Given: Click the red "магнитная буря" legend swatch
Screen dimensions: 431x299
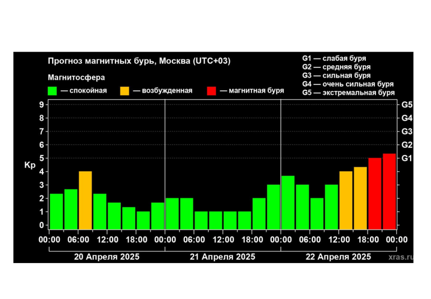Looking at the screenshot, I should tap(211, 90).
